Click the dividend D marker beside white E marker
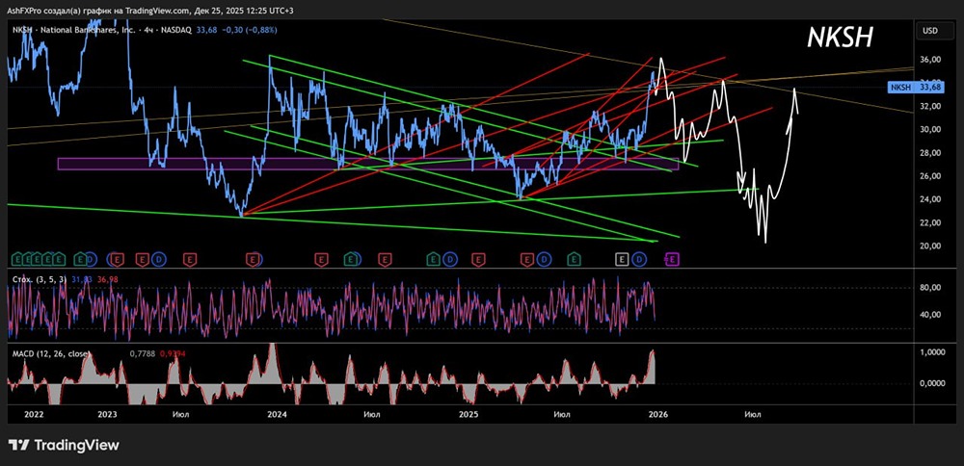964x466 pixels. (639, 260)
